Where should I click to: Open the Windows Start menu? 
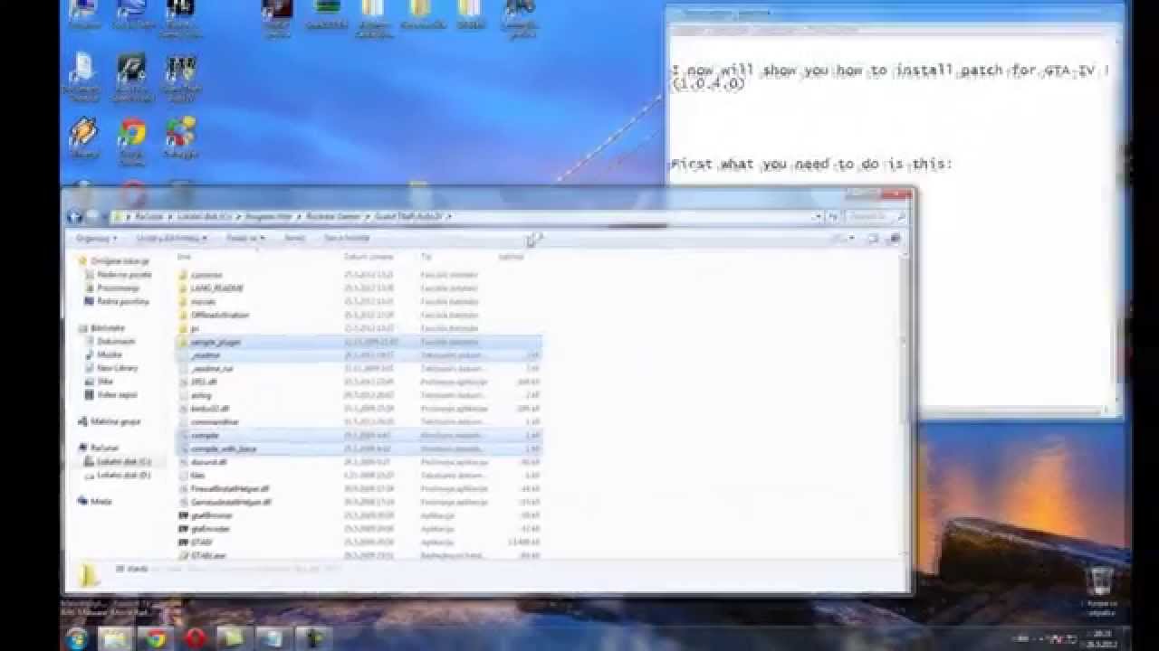click(x=76, y=638)
